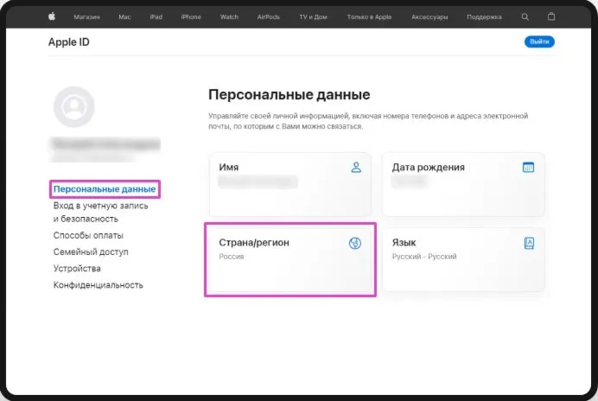Select Персональные данные in sidebar
The width and height of the screenshot is (598, 401).
(x=105, y=189)
